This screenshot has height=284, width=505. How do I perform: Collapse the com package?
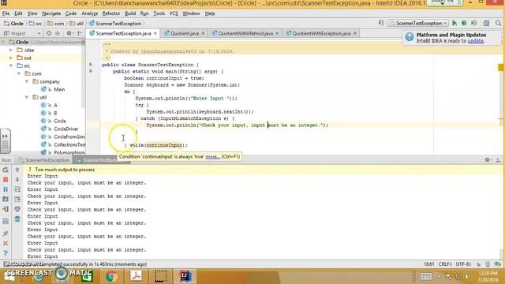[x=19, y=73]
